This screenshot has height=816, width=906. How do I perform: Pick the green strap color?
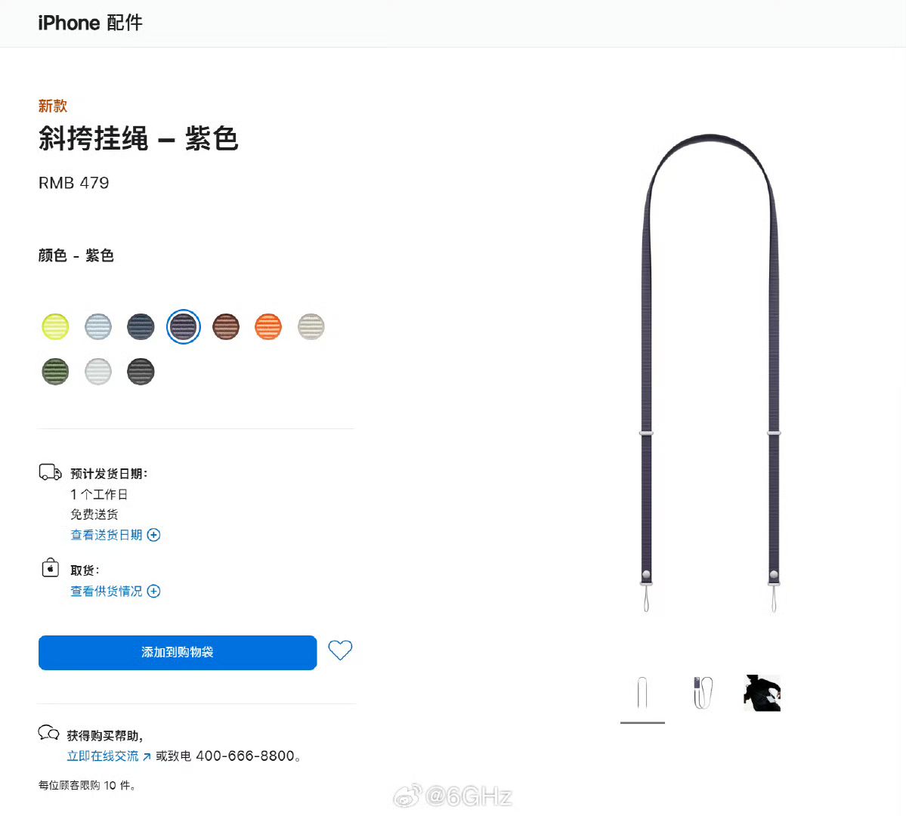pyautogui.click(x=55, y=371)
